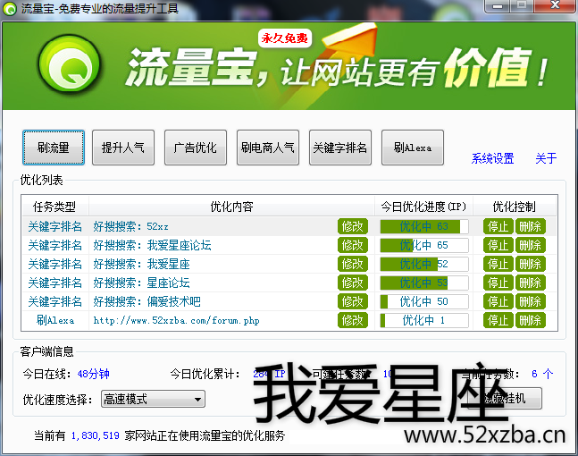Open the 系统设置 link
578x456 pixels.
tap(492, 159)
